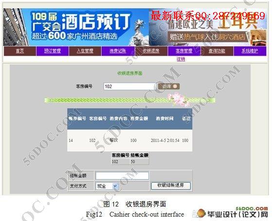272x221 pixels.
Task: Click the timestamp 2011-4-5 2:01:54
Action: pyautogui.click(x=165, y=141)
